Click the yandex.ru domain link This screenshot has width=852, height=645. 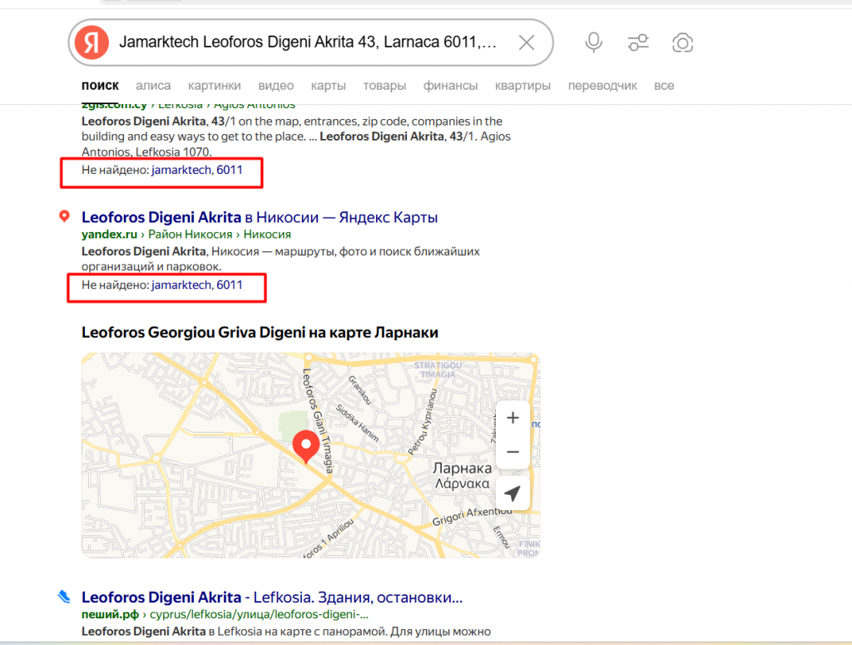(109, 234)
